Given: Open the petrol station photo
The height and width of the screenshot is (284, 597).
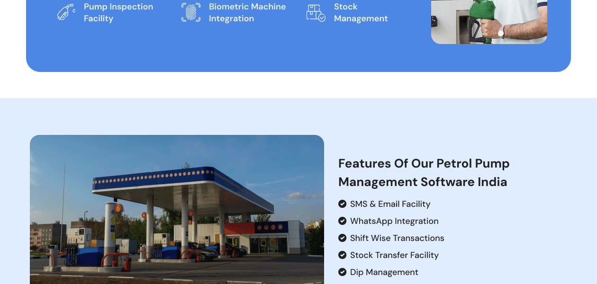Looking at the screenshot, I should click(x=177, y=209).
